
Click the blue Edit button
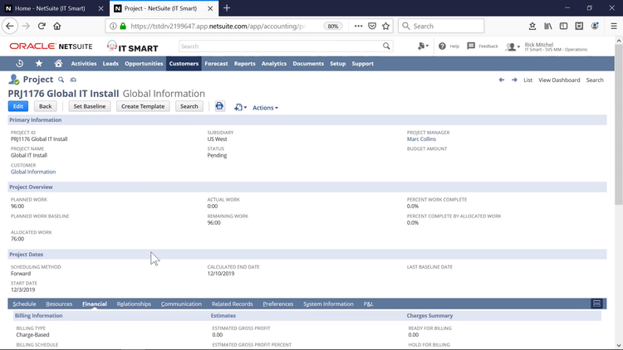click(18, 106)
